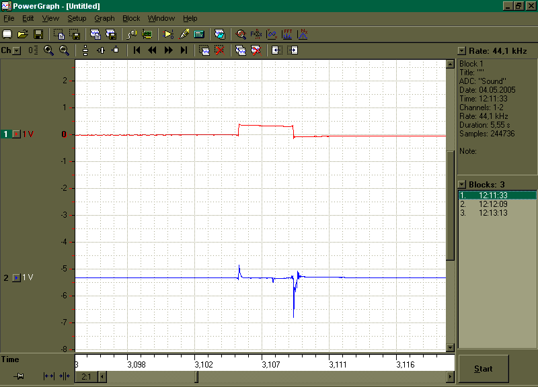Image resolution: width=538 pixels, height=387 pixels.
Task: Click the ADC board hardware icon
Action: 147,34
